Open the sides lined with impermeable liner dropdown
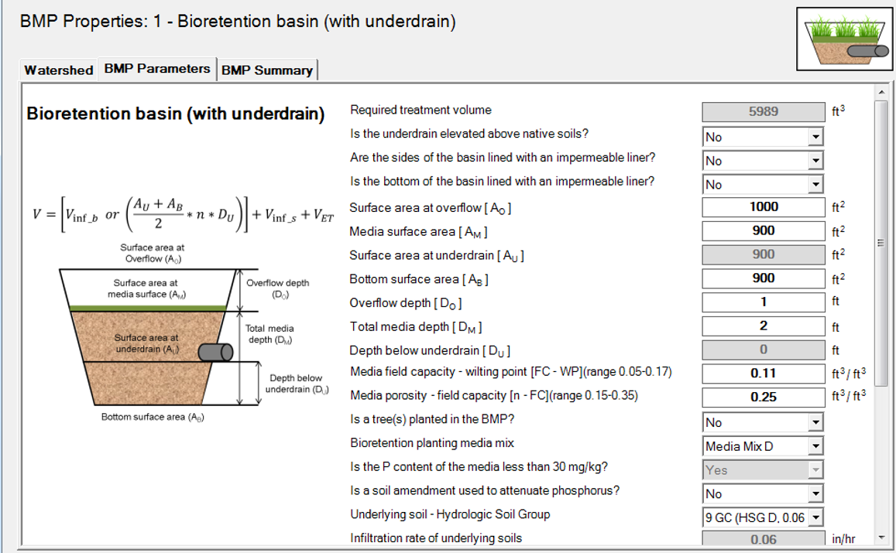The width and height of the screenshot is (896, 553). [814, 161]
